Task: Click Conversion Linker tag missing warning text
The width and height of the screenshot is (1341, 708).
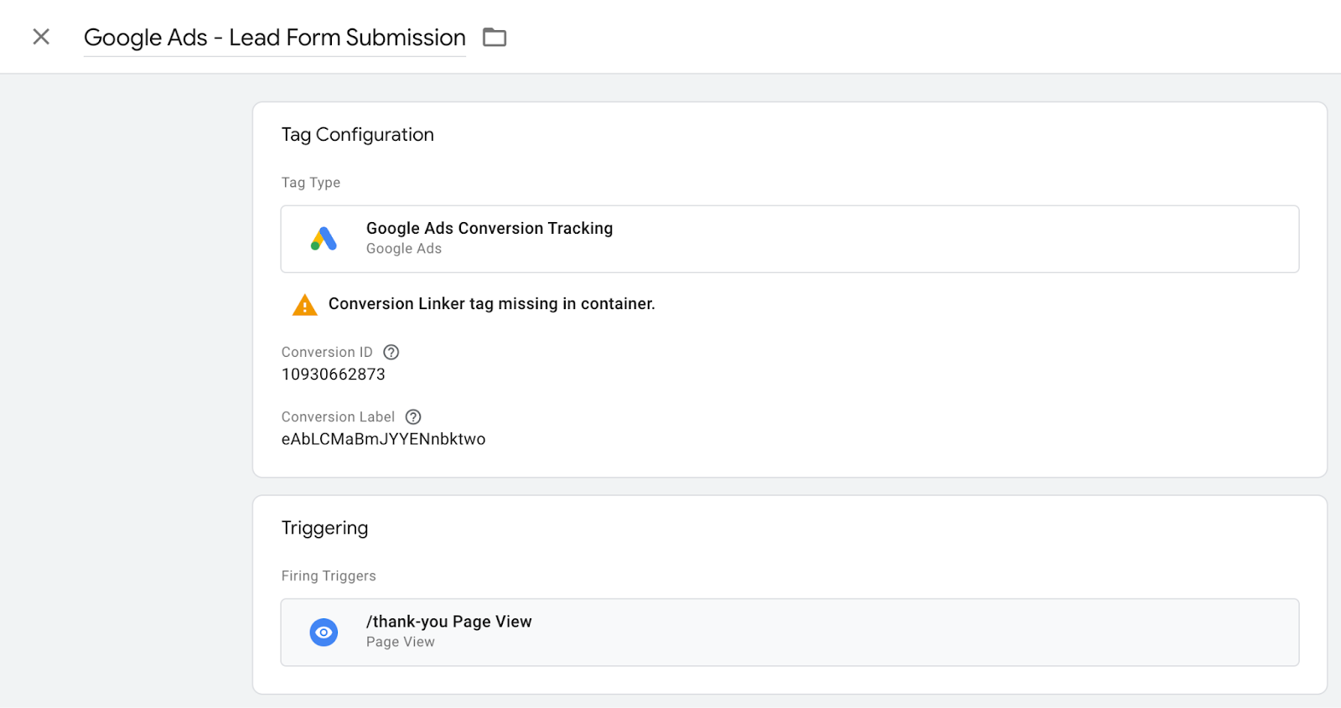Action: tap(492, 303)
